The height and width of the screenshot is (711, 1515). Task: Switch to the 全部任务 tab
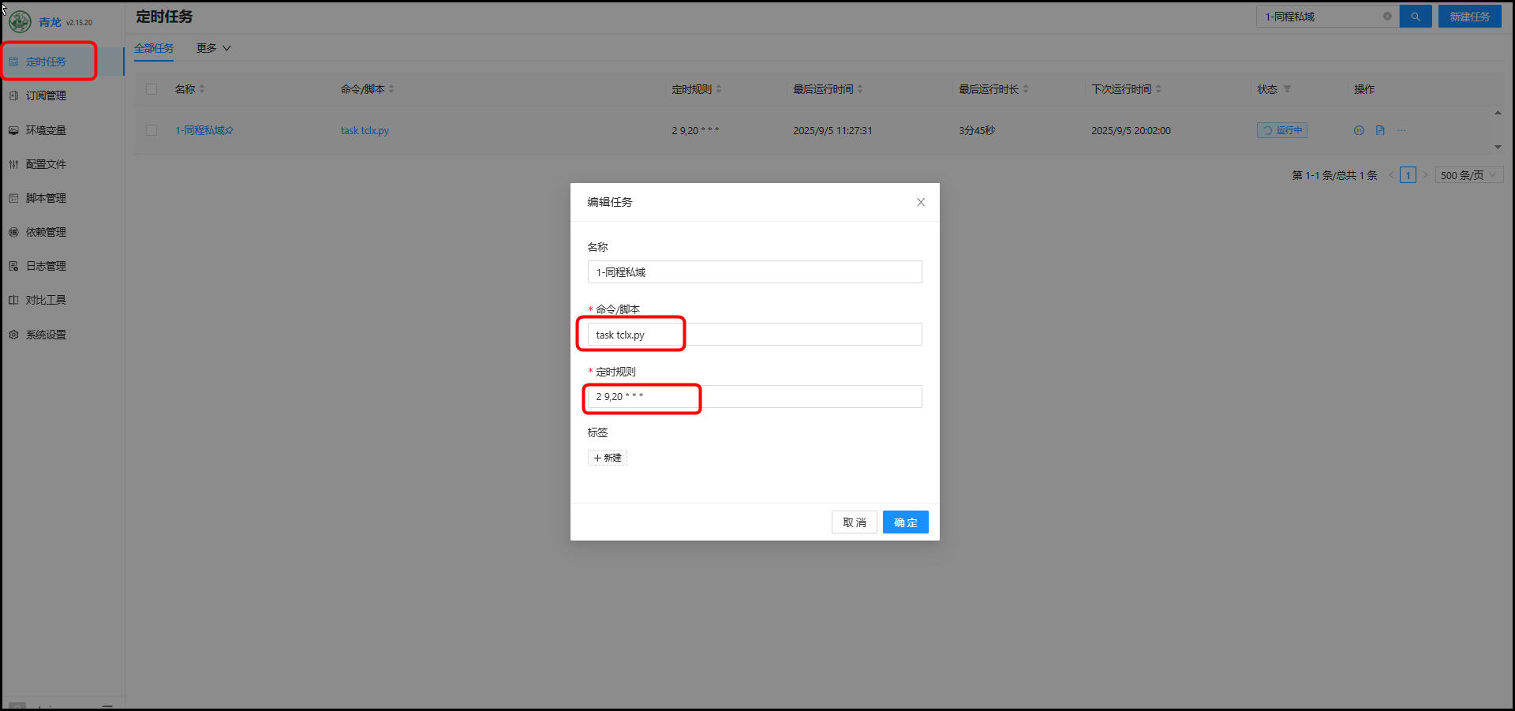[154, 48]
